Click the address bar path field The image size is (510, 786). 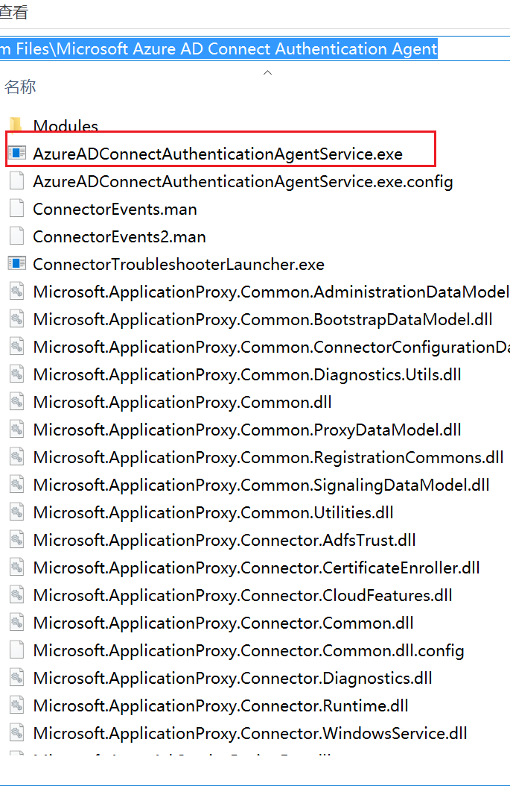tap(255, 48)
